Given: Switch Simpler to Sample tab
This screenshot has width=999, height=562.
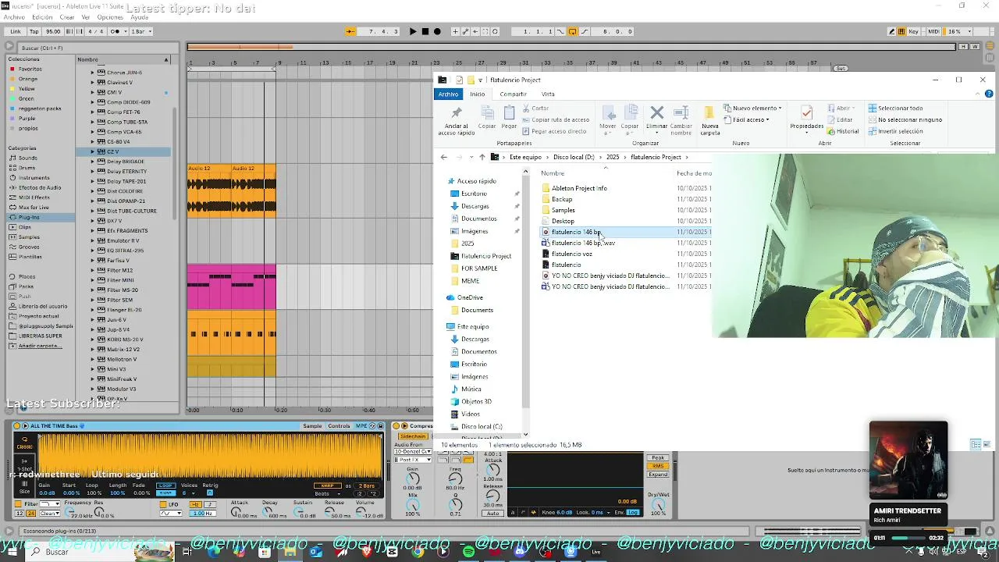Looking at the screenshot, I should pyautogui.click(x=312, y=426).
